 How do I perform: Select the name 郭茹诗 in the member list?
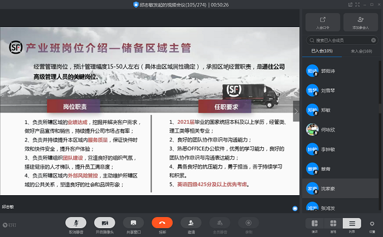[328, 71]
